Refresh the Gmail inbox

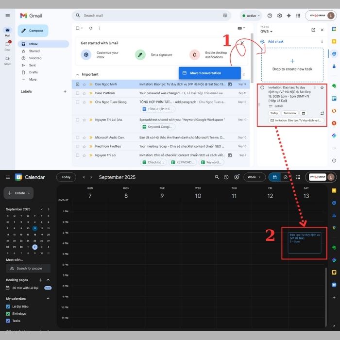[91, 28]
